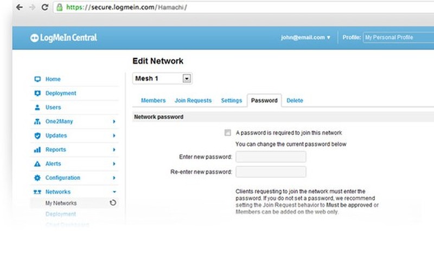Click the Users person icon
434x267 pixels.
pyautogui.click(x=37, y=107)
